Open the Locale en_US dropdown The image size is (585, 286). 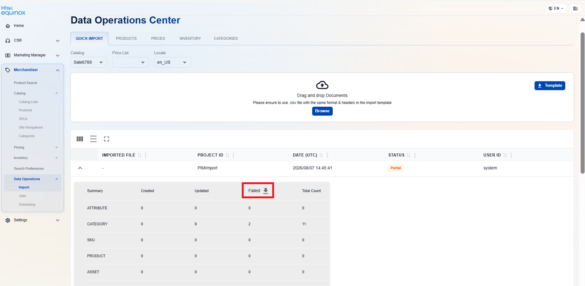point(172,62)
